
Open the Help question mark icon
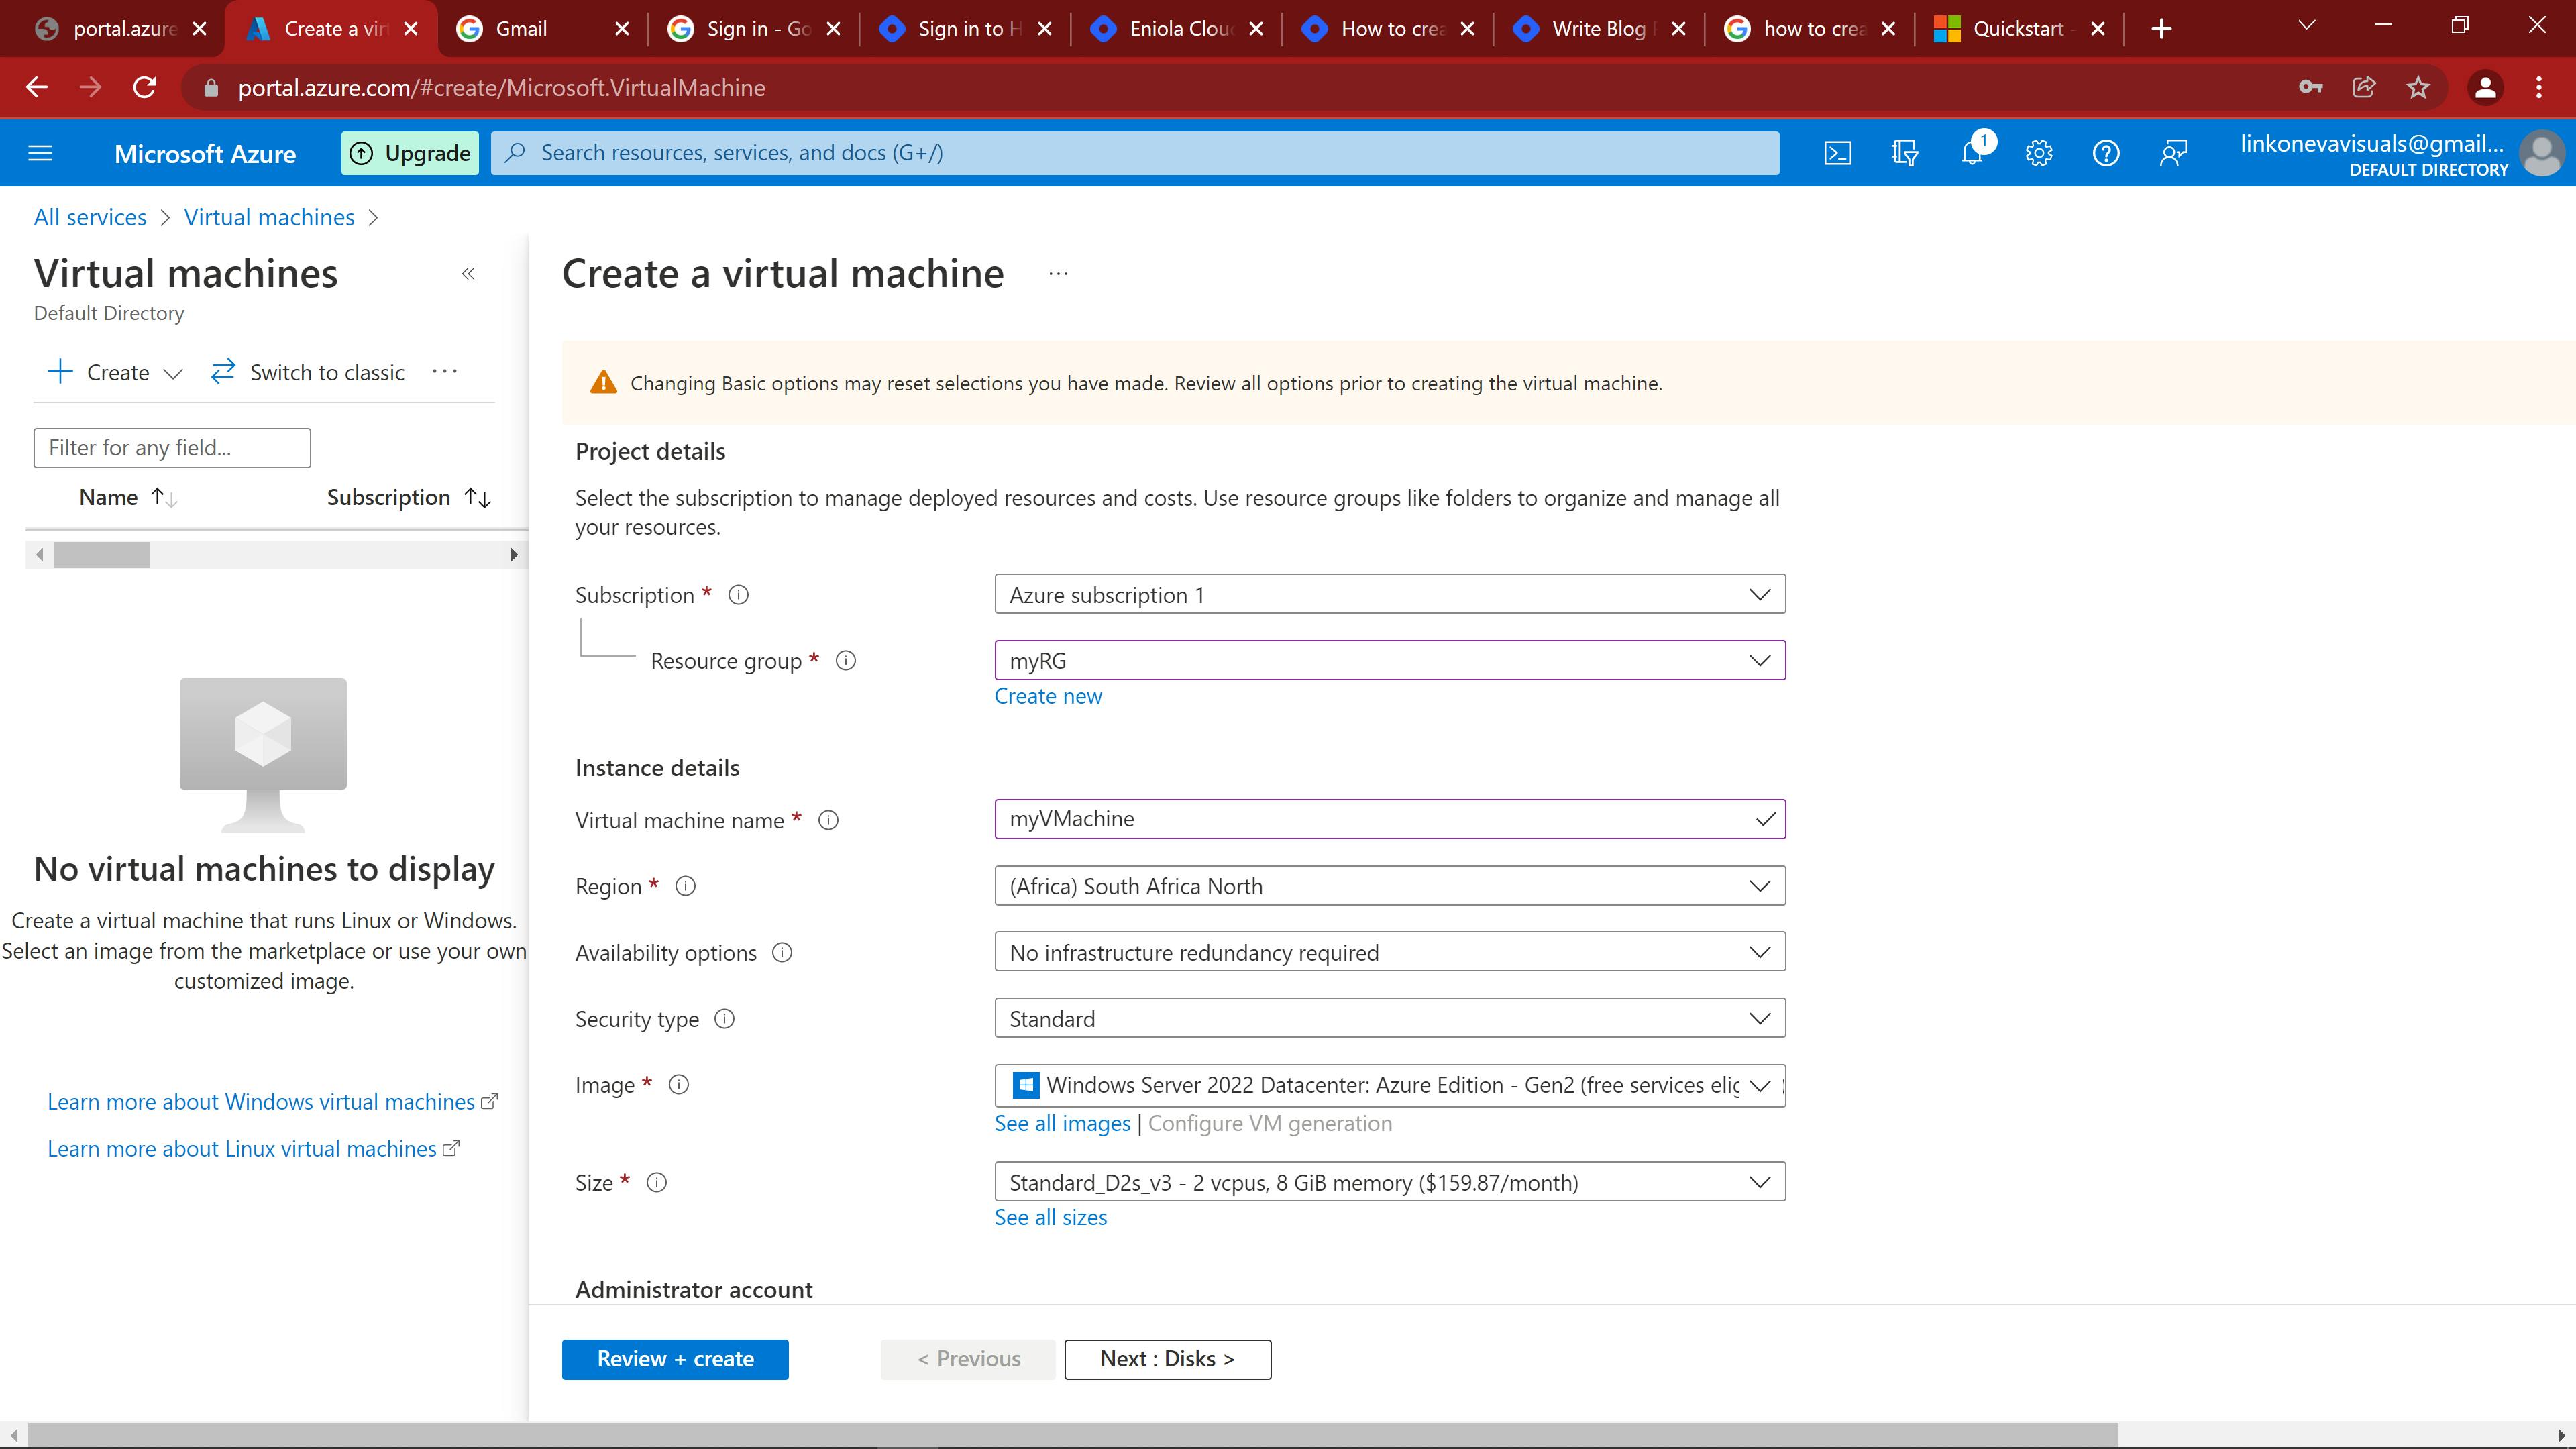click(x=2106, y=153)
